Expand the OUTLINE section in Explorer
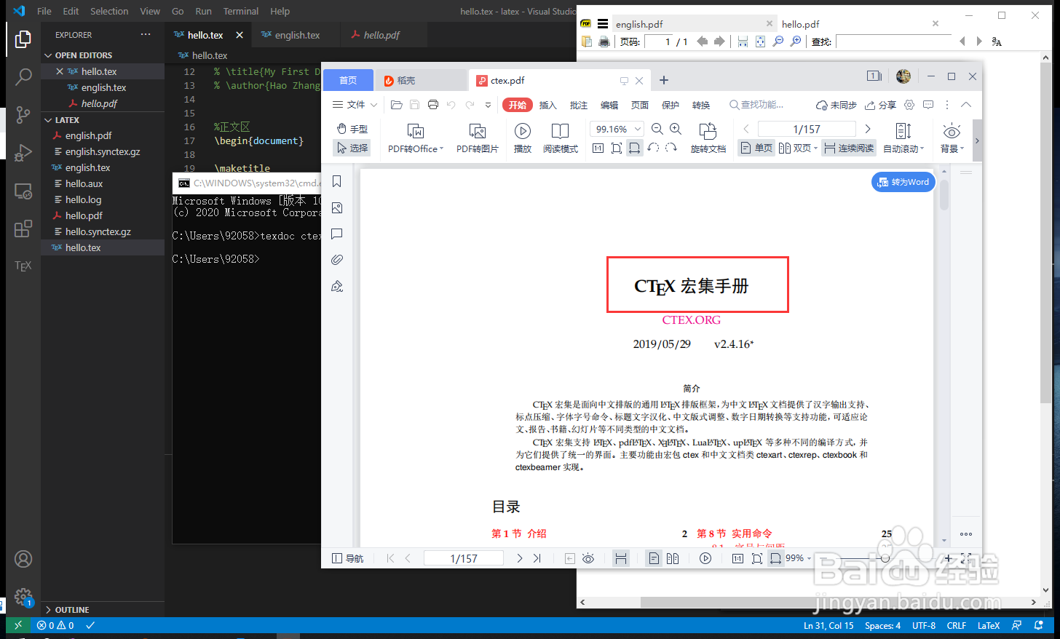 tap(103, 610)
